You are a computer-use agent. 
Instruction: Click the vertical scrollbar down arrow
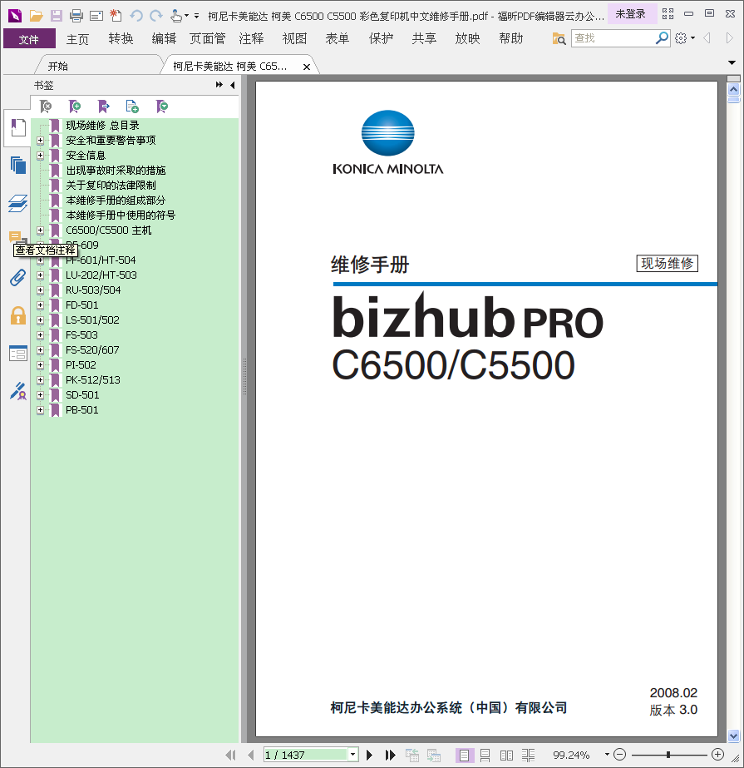[x=733, y=736]
